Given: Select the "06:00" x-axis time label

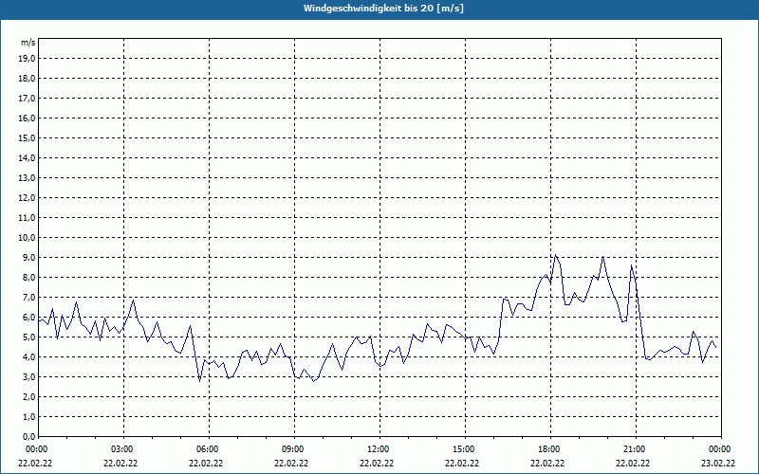Looking at the screenshot, I should pos(209,449).
